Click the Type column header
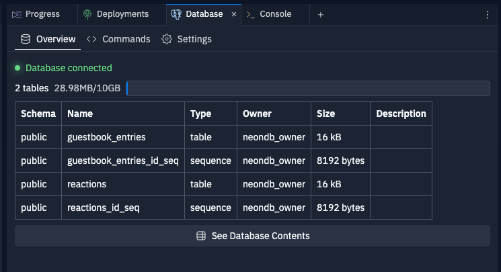501x272 pixels. 211,114
